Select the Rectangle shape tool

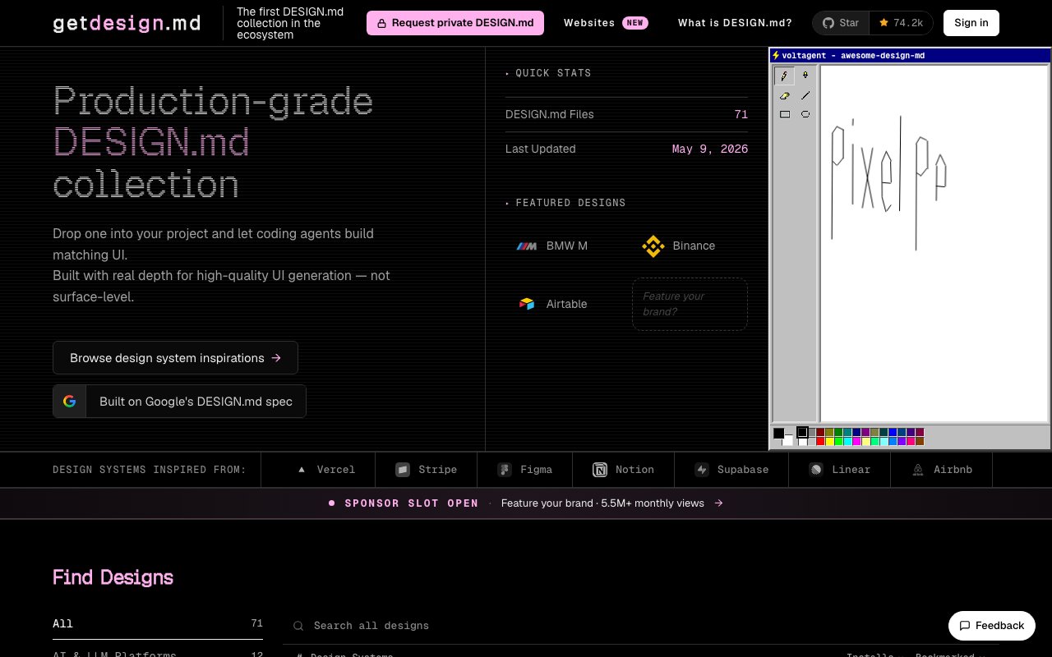click(x=785, y=115)
